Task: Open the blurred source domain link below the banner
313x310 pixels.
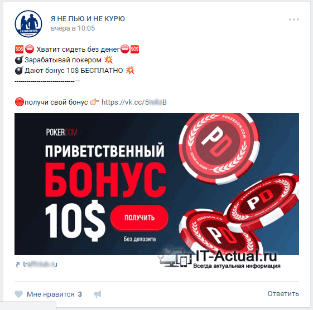Action: pos(40,264)
